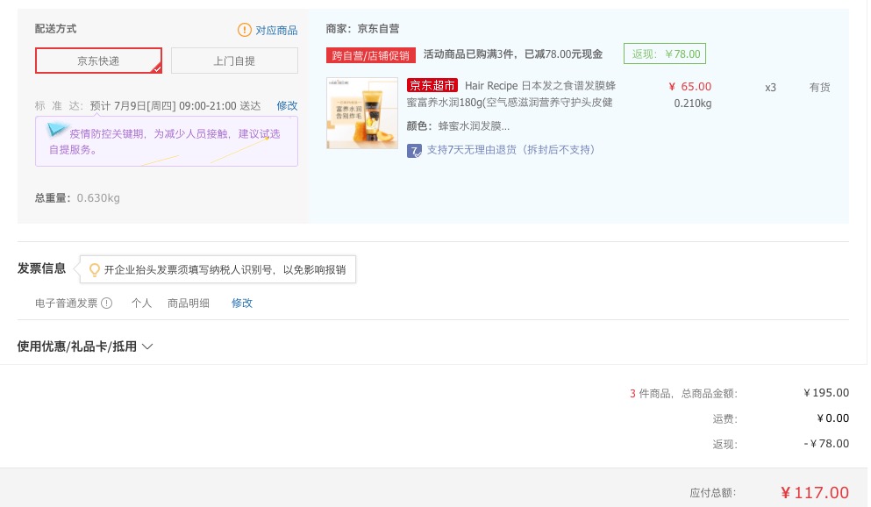Click 支持7天无理由退货 policy link

tap(511, 150)
